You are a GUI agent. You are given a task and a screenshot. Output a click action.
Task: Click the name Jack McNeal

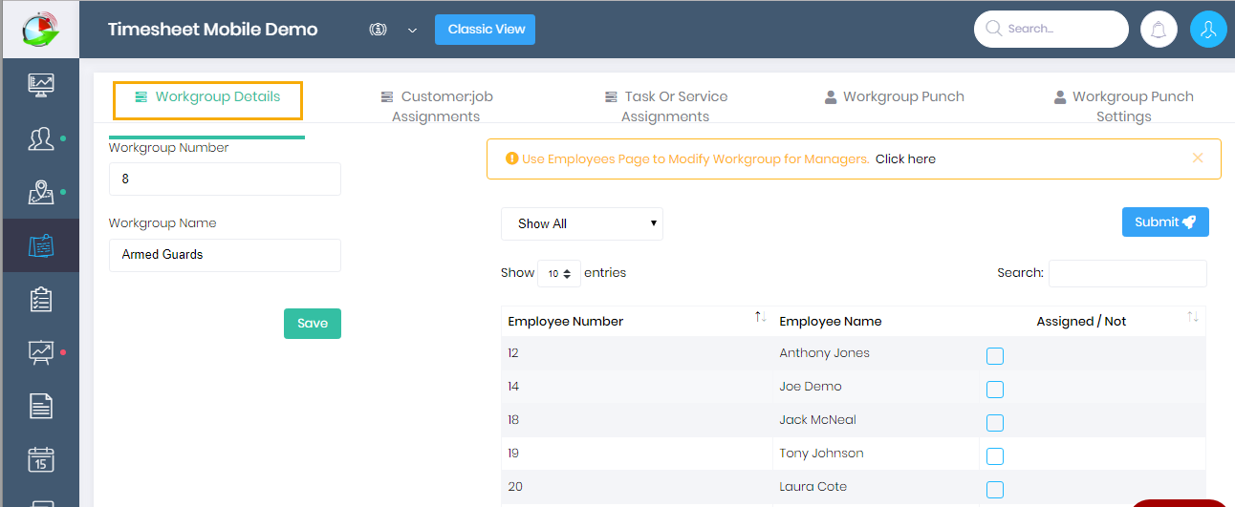pyautogui.click(x=817, y=420)
